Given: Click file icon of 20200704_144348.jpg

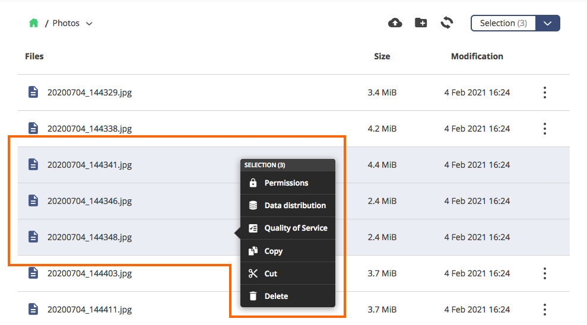Looking at the screenshot, I should click(x=33, y=237).
